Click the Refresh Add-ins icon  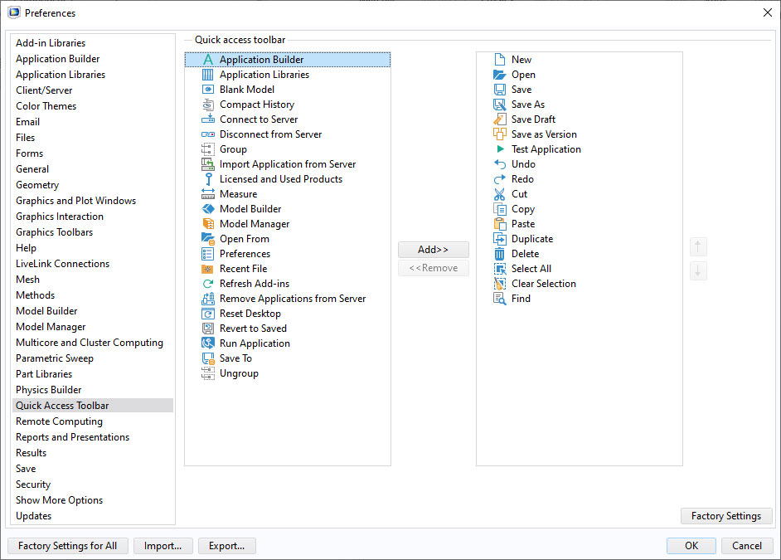tap(207, 284)
